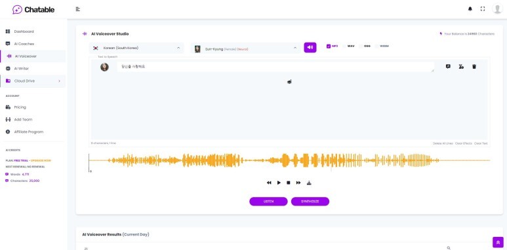Viewport: 507px width, 250px height.
Task: Open the notifications bell
Action: point(470,9)
